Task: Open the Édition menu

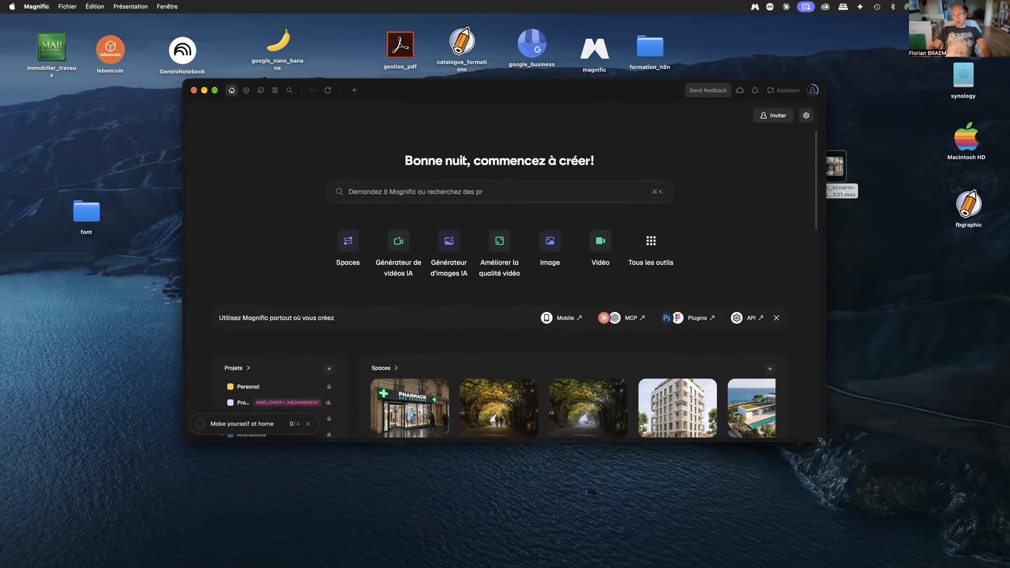Action: 95,7
